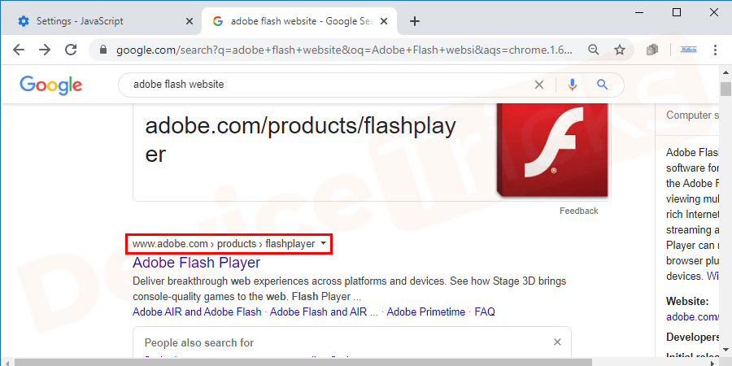The image size is (732, 366).
Task: Close the adobe flash website Google tab
Action: (x=384, y=21)
